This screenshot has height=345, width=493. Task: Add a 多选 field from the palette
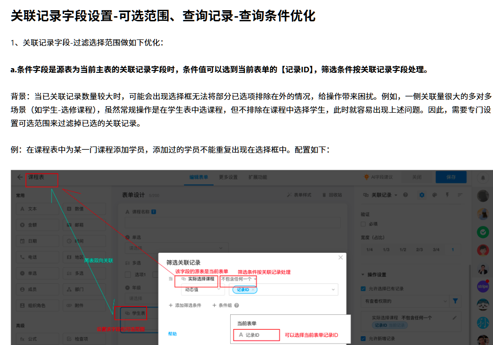(x=84, y=274)
